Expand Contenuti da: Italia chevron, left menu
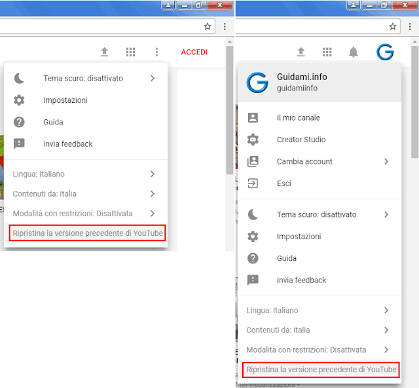The width and height of the screenshot is (419, 388). pos(153,193)
